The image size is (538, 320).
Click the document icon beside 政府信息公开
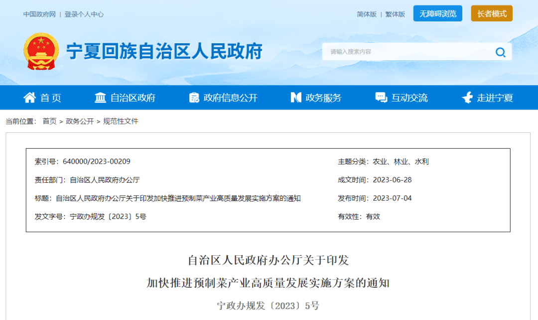click(x=194, y=98)
